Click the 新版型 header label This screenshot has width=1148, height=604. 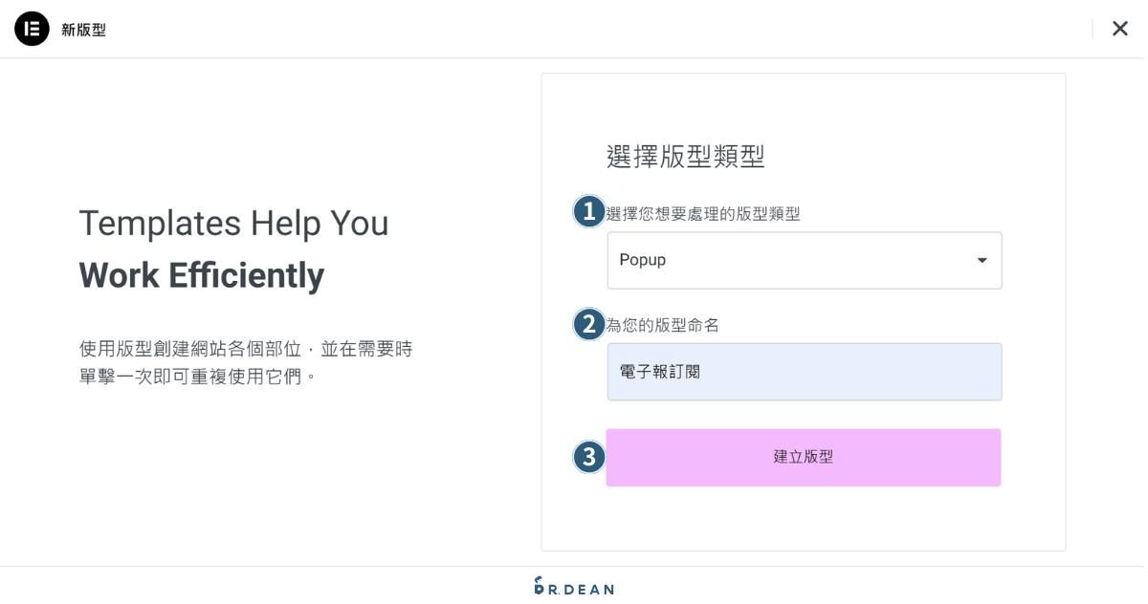click(x=84, y=29)
